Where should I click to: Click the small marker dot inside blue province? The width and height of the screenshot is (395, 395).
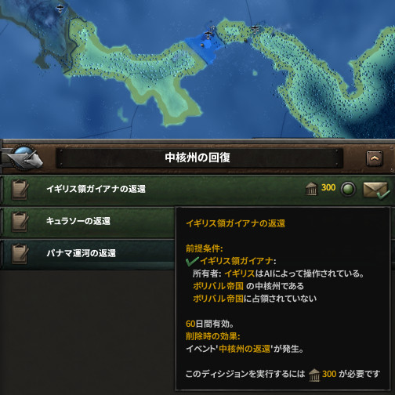[x=202, y=45]
